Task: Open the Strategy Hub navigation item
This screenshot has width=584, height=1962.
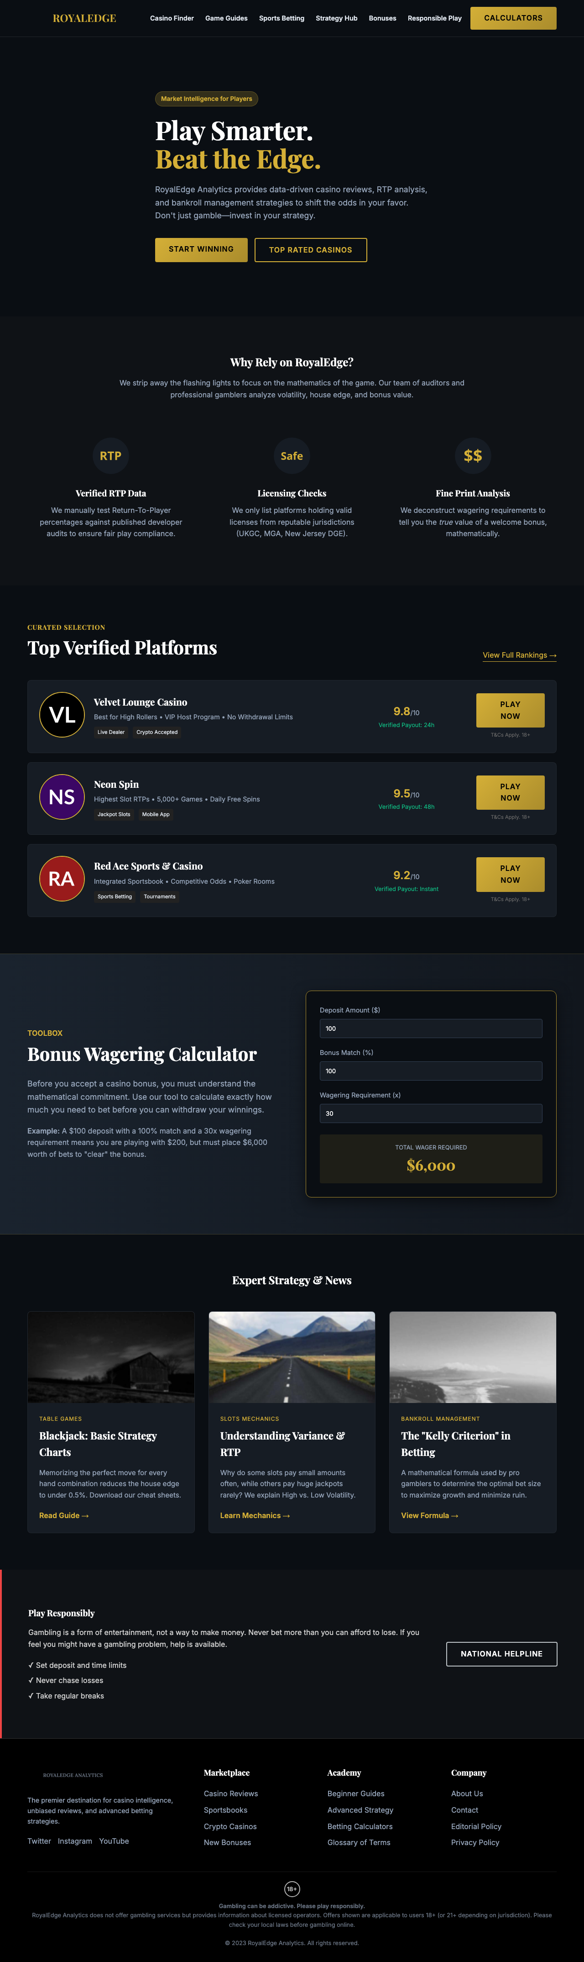Action: 336,17
